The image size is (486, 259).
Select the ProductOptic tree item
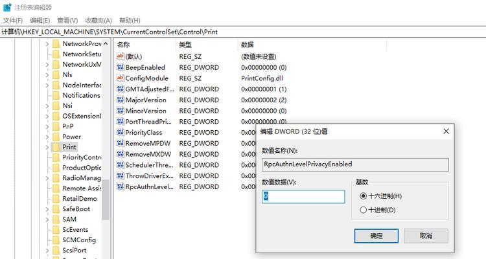coord(82,168)
